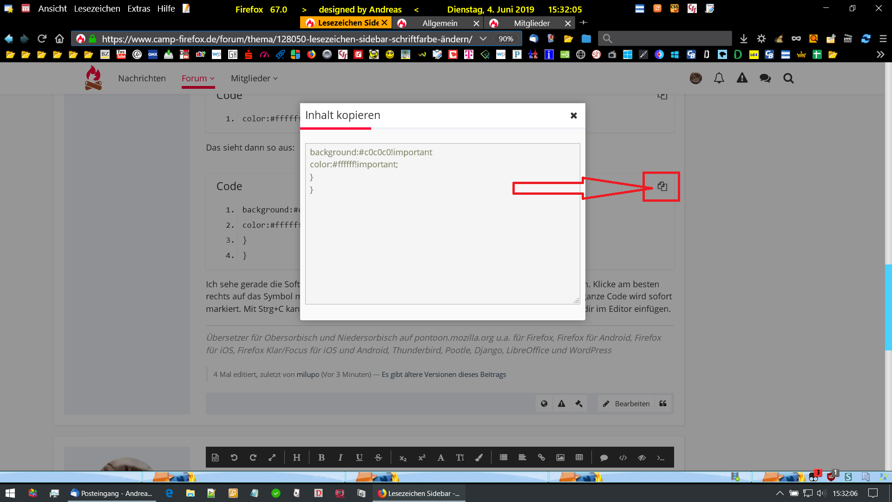Toggle bold formatting in editor toolbar
Viewport: 892px width, 502px height.
pyautogui.click(x=321, y=457)
